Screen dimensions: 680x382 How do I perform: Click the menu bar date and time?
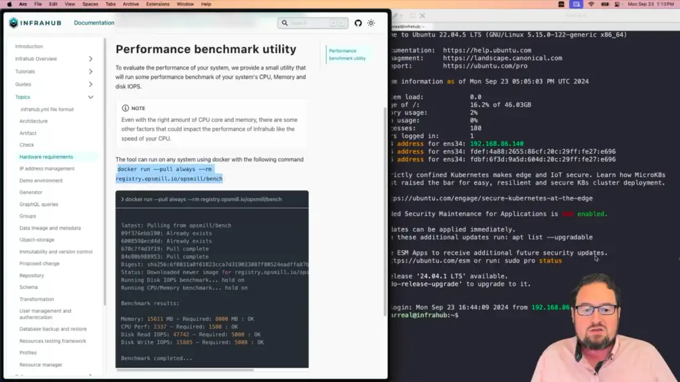click(x=651, y=4)
